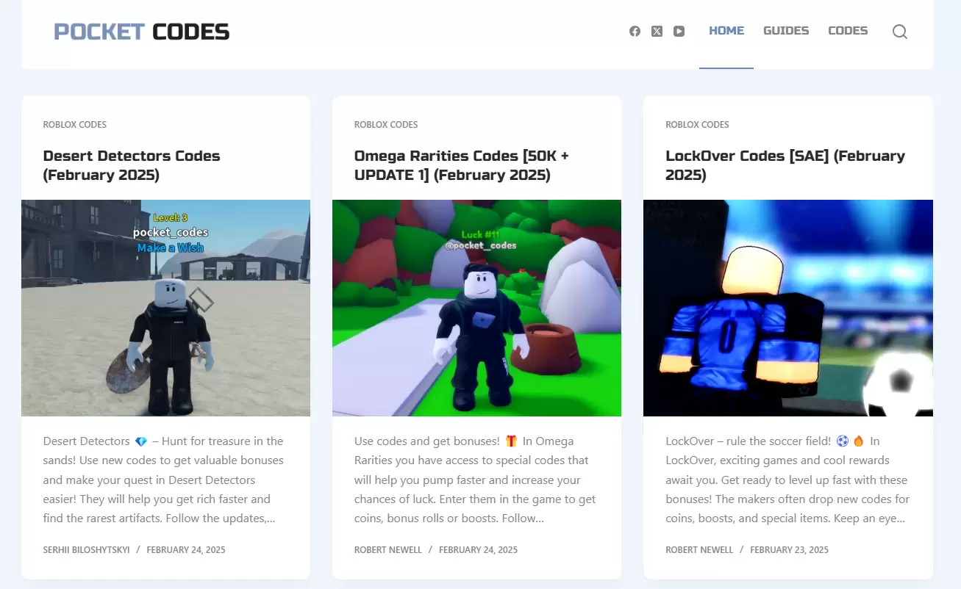The width and height of the screenshot is (961, 589).
Task: Open LockOver soccer article thumbnail image
Action: (x=788, y=308)
